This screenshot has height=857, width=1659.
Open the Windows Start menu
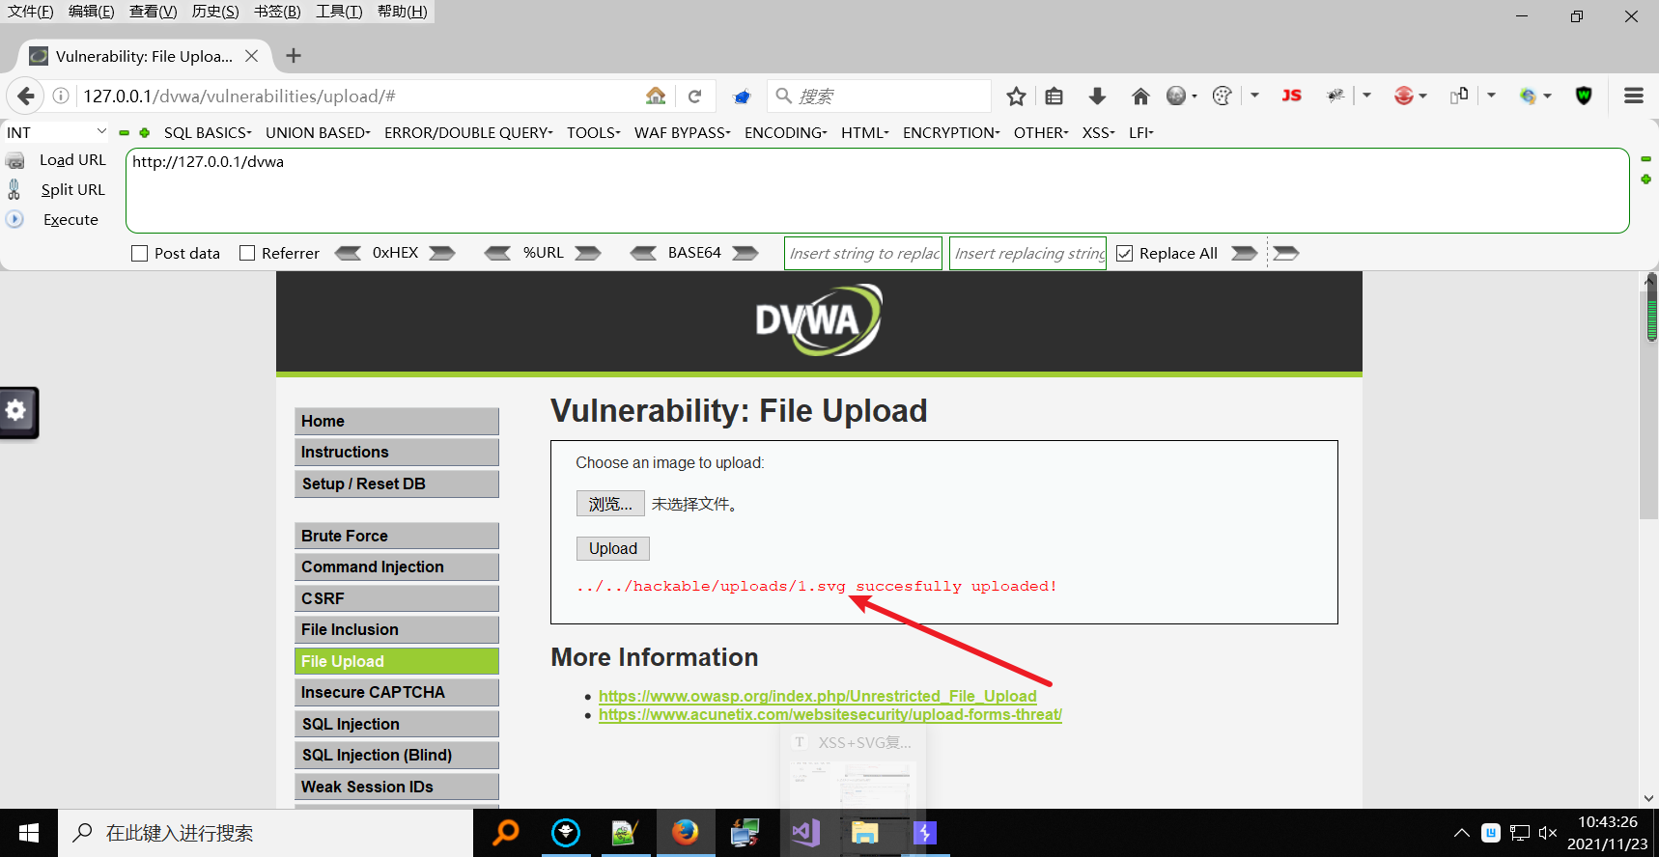(29, 832)
